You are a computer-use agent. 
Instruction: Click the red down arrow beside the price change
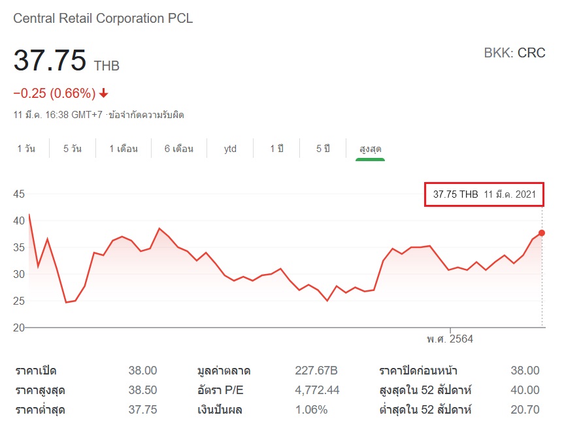tap(103, 93)
